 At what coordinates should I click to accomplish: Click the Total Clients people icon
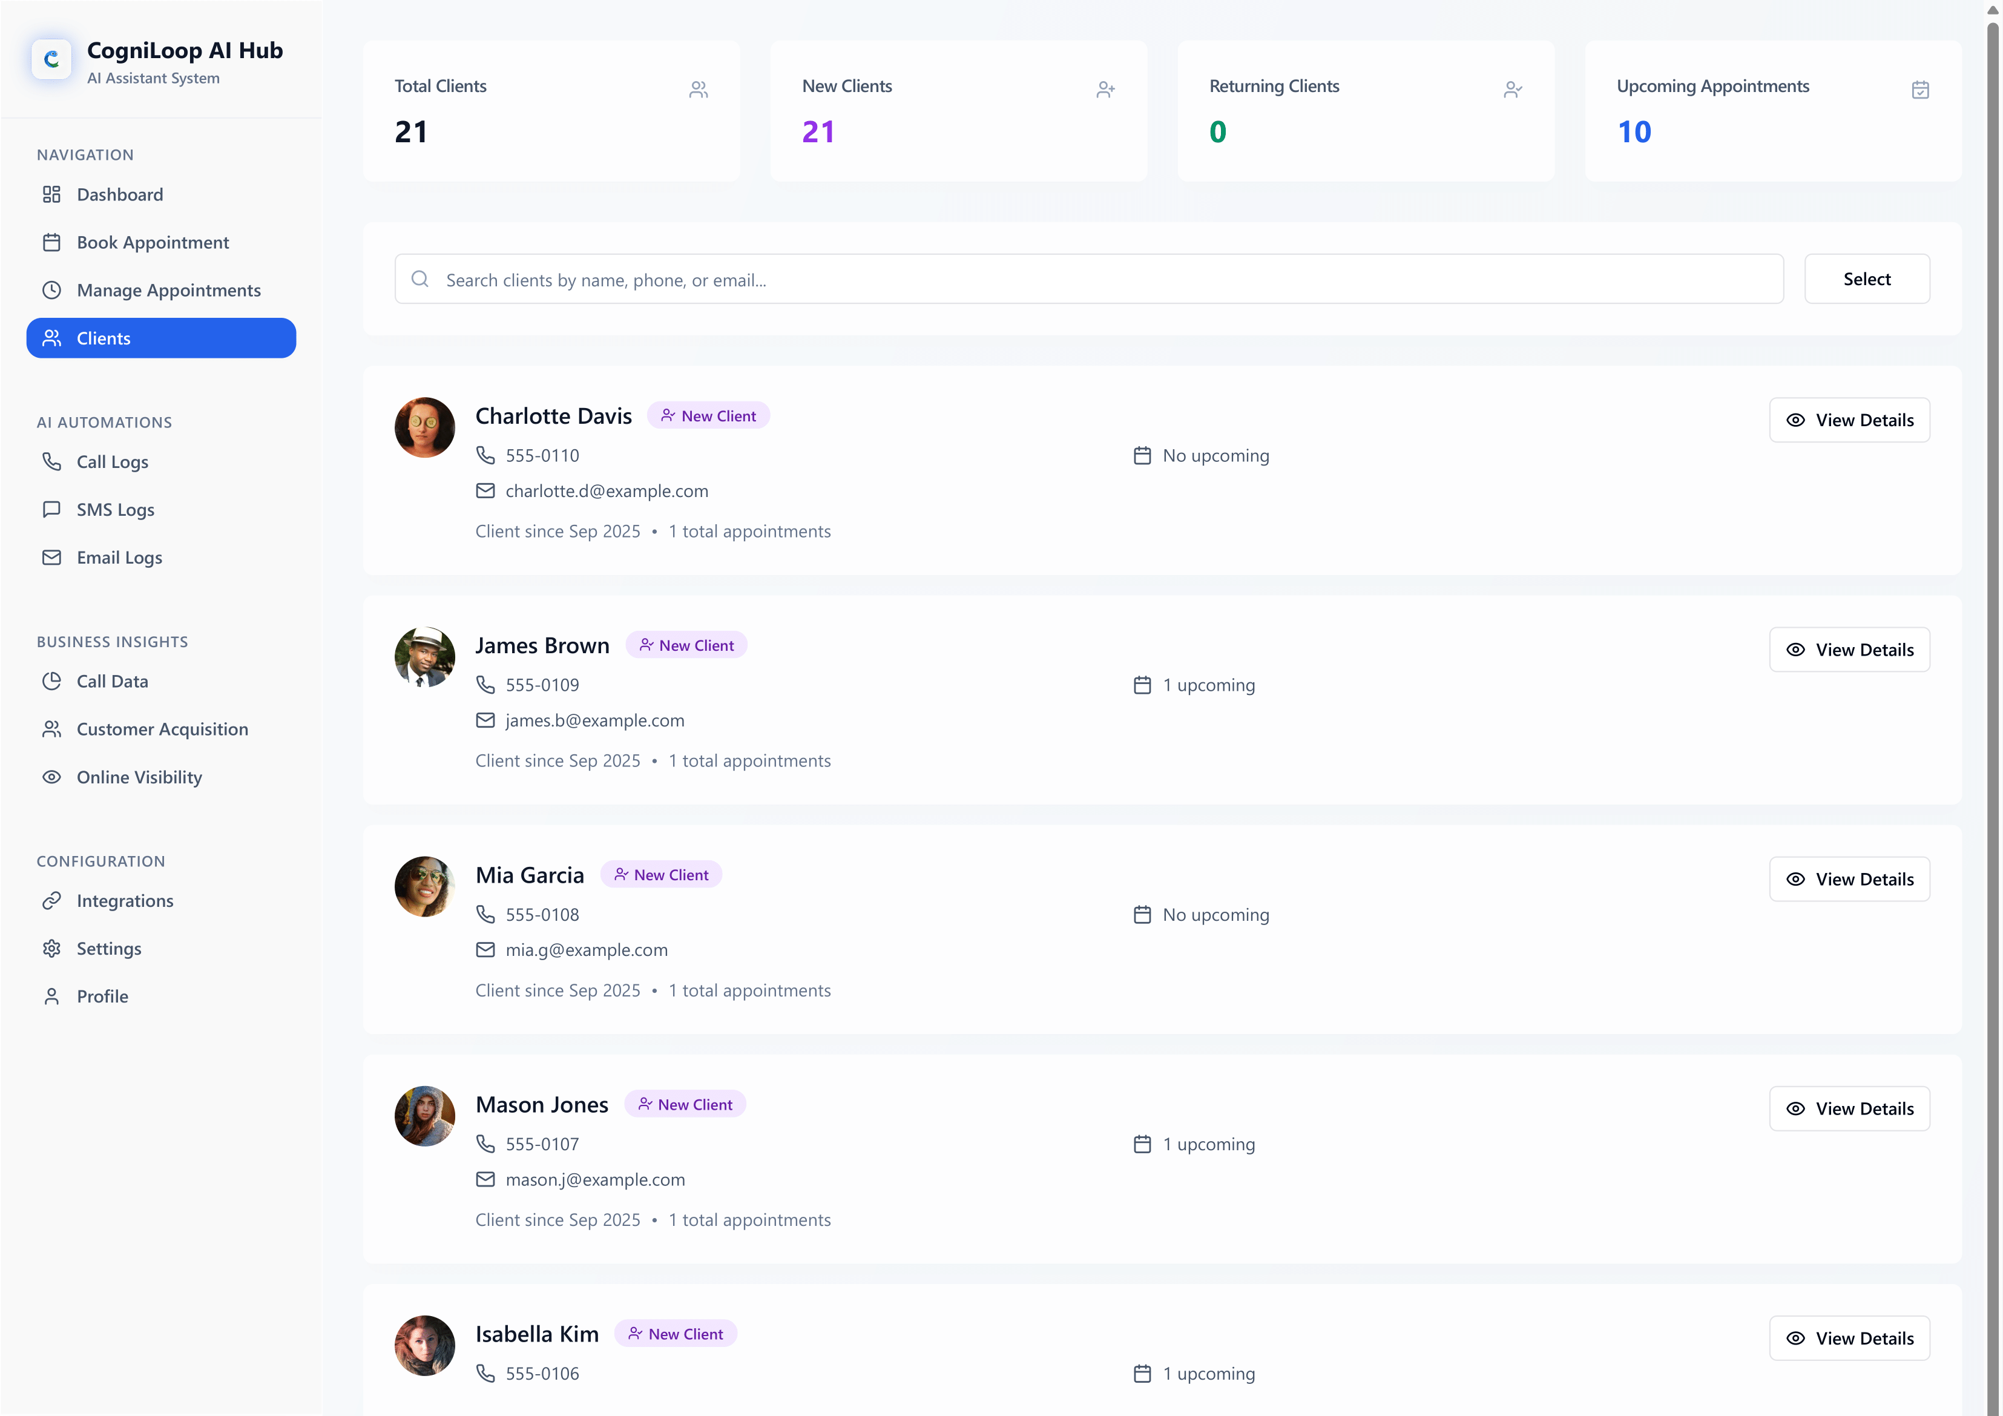(x=698, y=90)
